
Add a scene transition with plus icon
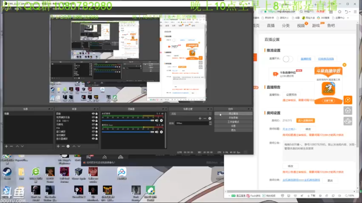(x=200, y=118)
